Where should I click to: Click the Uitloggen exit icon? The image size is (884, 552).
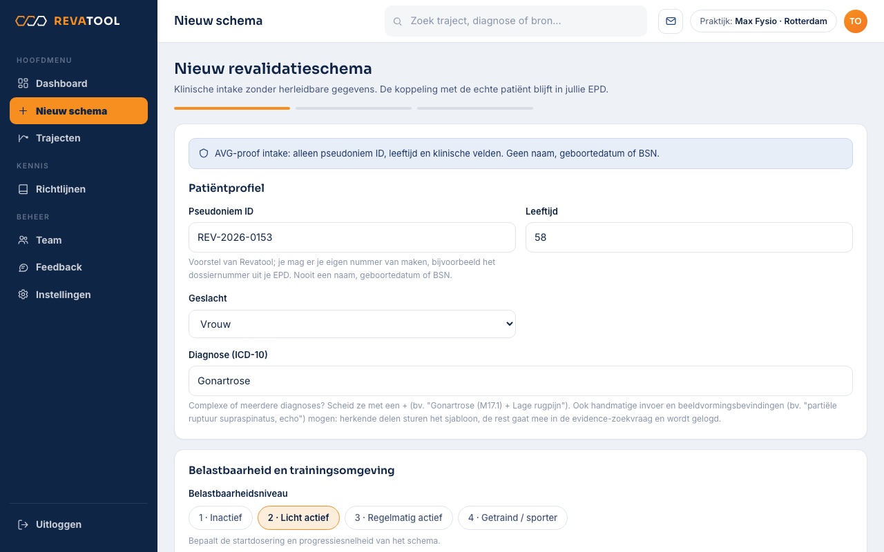23,524
